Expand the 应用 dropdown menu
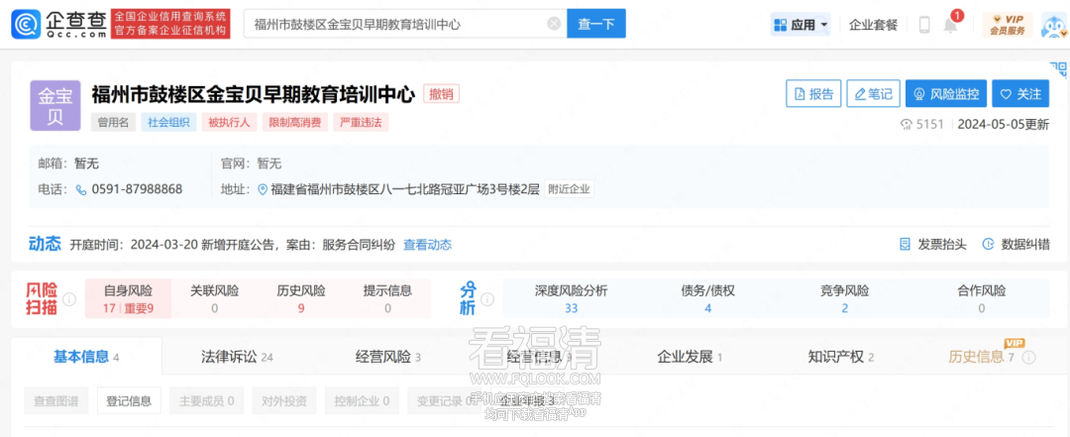Viewport: 1070px width, 437px height. click(802, 25)
